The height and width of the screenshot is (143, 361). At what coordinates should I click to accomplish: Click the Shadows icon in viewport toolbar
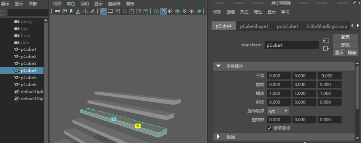coord(198,11)
